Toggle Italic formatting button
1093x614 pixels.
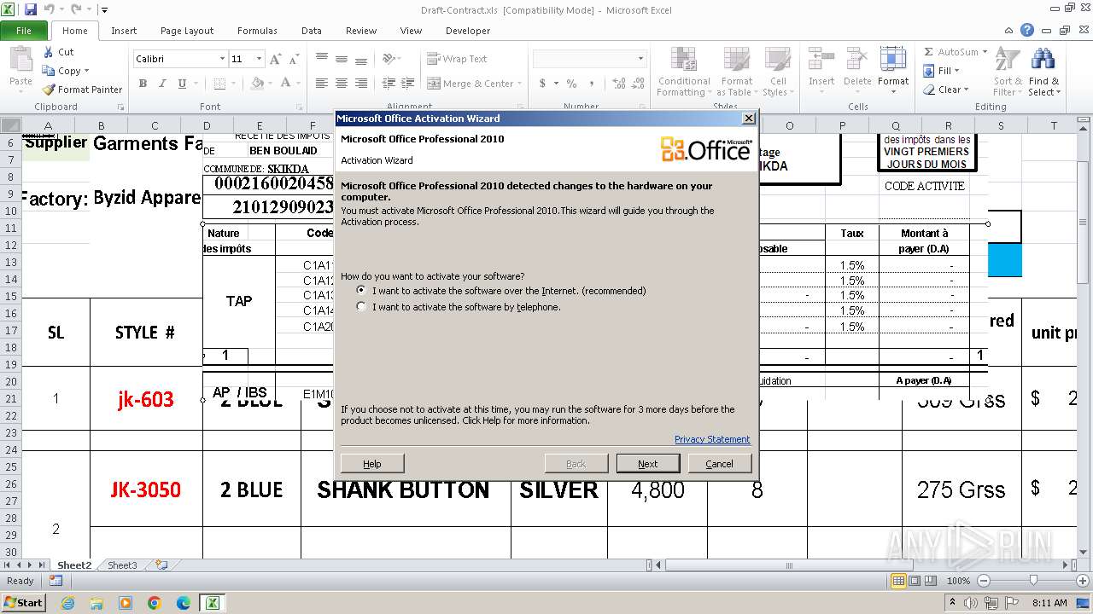tap(162, 84)
